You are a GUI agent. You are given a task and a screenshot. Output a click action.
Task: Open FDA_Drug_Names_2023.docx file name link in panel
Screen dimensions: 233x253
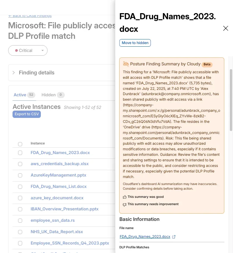145,237
